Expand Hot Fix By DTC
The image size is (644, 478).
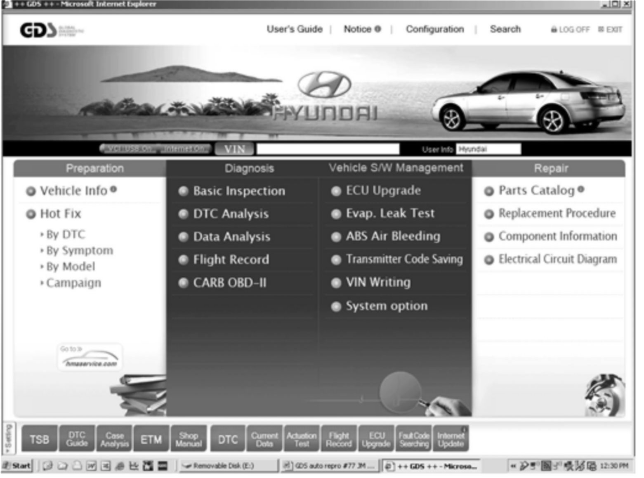click(x=65, y=234)
